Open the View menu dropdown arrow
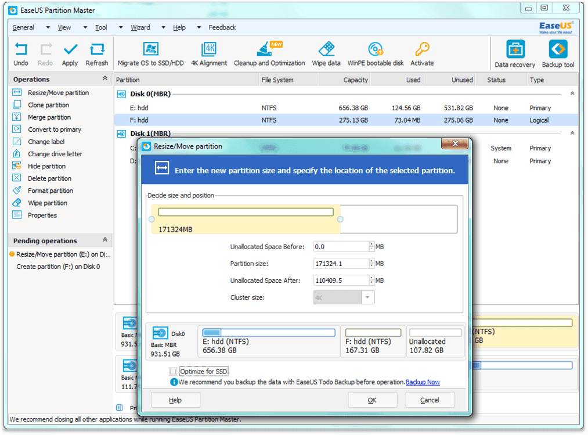Screen dimensions: 588x435 85,27
